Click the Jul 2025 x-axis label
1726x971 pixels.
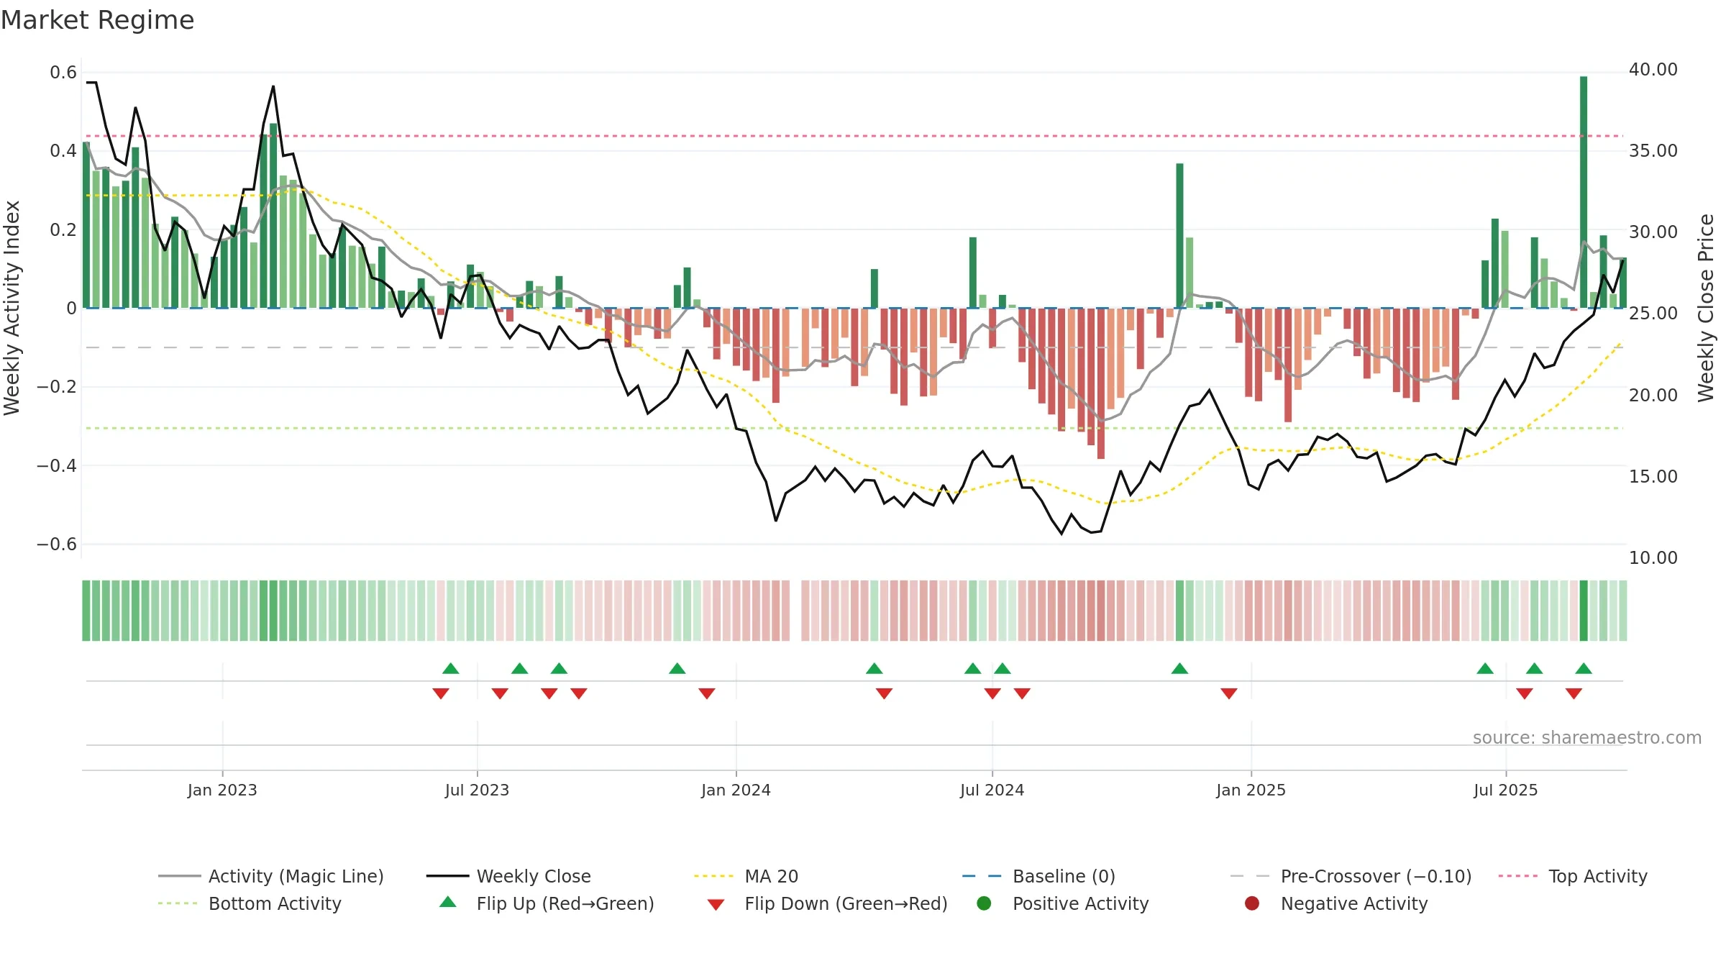pos(1505,790)
